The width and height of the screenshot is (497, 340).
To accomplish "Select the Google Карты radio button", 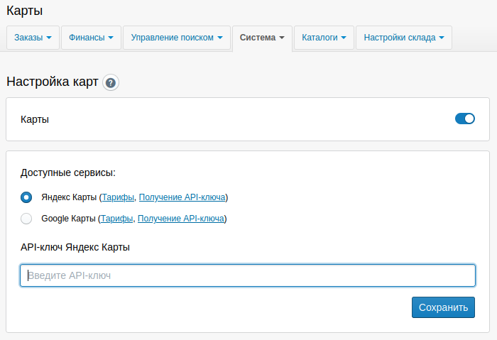I will pyautogui.click(x=26, y=219).
